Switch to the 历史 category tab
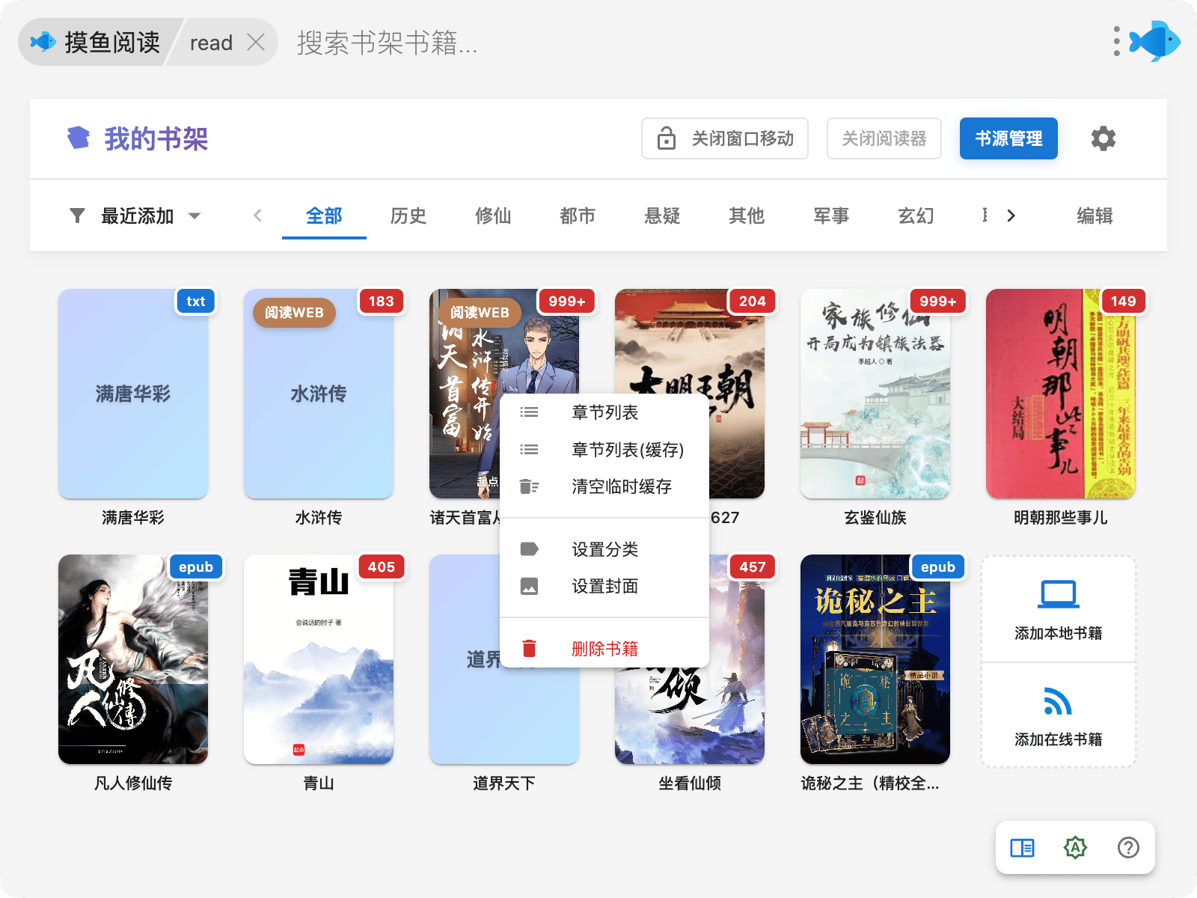Viewport: 1197px width, 898px height. (x=408, y=216)
